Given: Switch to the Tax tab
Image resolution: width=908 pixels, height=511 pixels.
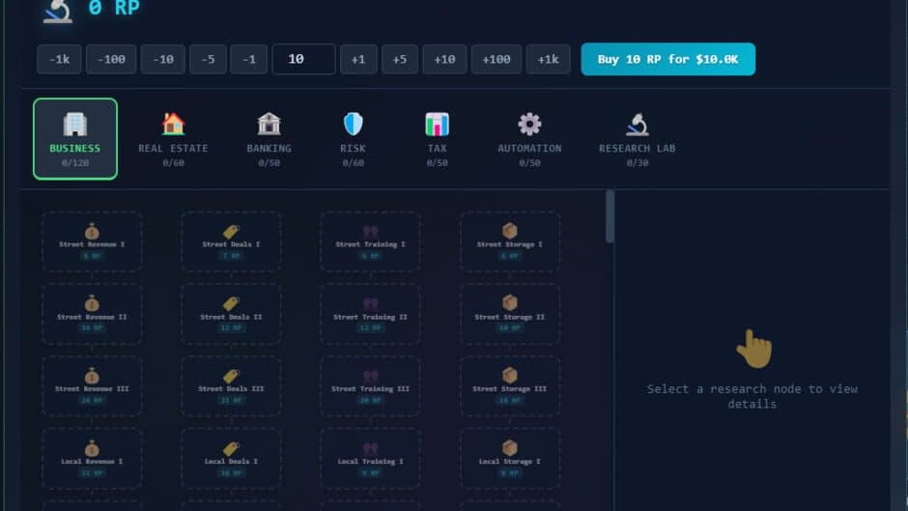Looking at the screenshot, I should coord(438,139).
